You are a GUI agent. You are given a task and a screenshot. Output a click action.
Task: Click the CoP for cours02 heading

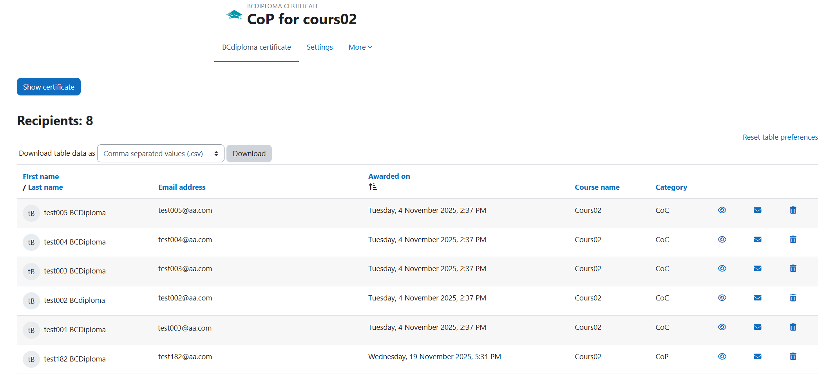pyautogui.click(x=302, y=19)
